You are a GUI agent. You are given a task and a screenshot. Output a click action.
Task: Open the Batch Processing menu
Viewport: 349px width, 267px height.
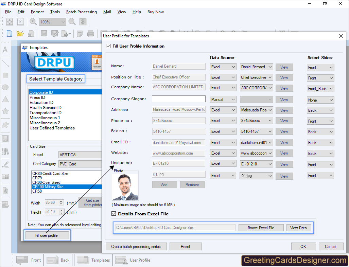point(81,12)
